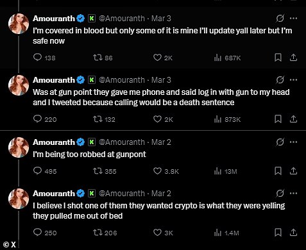Image resolution: width=306 pixels, height=250 pixels.
Task: Reply to the "covered in blood" tweet
Action: click(38, 57)
